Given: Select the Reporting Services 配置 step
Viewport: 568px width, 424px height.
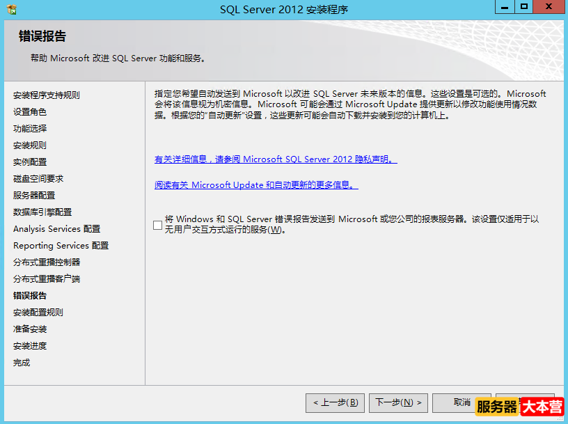Looking at the screenshot, I should click(x=61, y=246).
